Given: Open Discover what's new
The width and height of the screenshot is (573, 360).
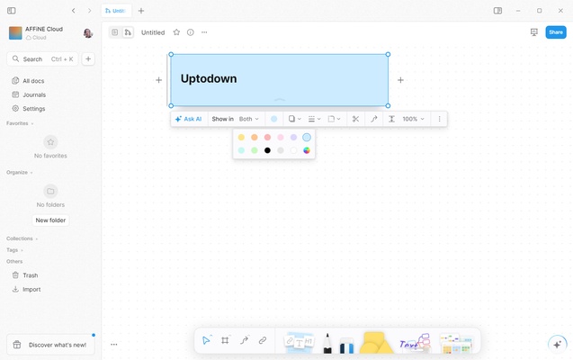Looking at the screenshot, I should (50, 345).
